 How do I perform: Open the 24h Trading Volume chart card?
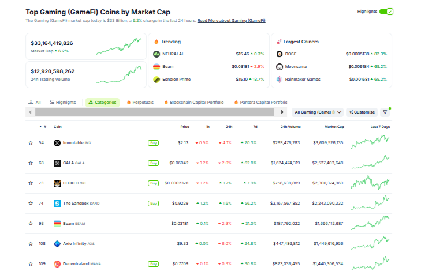[x=86, y=75]
